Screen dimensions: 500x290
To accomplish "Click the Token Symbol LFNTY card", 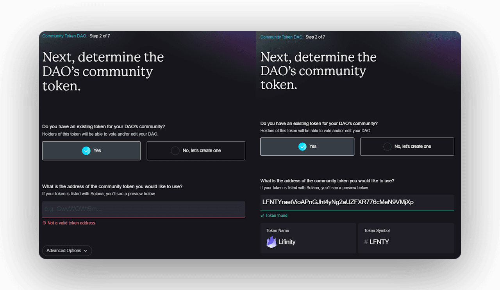I will tap(406, 238).
